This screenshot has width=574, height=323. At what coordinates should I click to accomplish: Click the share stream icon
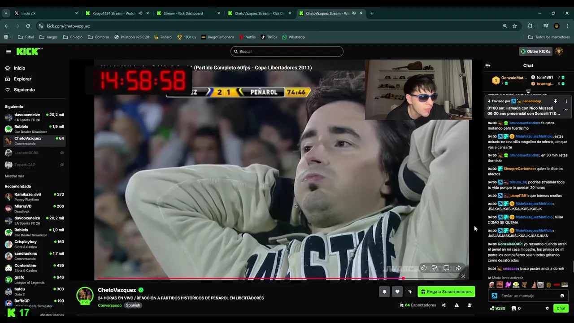(x=444, y=305)
